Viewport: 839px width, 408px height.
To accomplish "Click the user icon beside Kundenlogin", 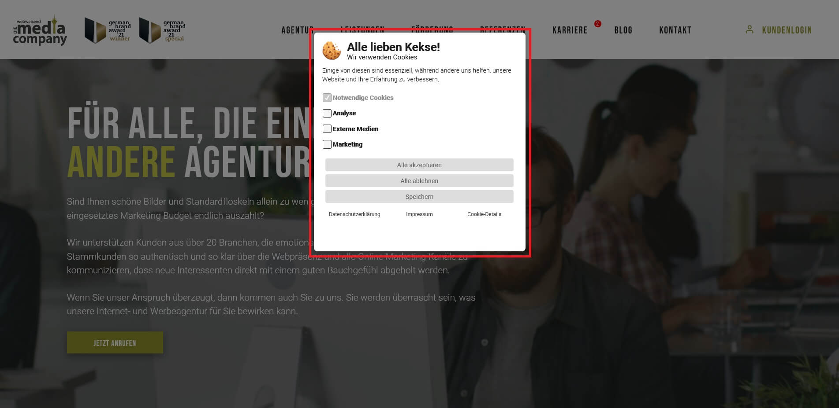I will 749,29.
